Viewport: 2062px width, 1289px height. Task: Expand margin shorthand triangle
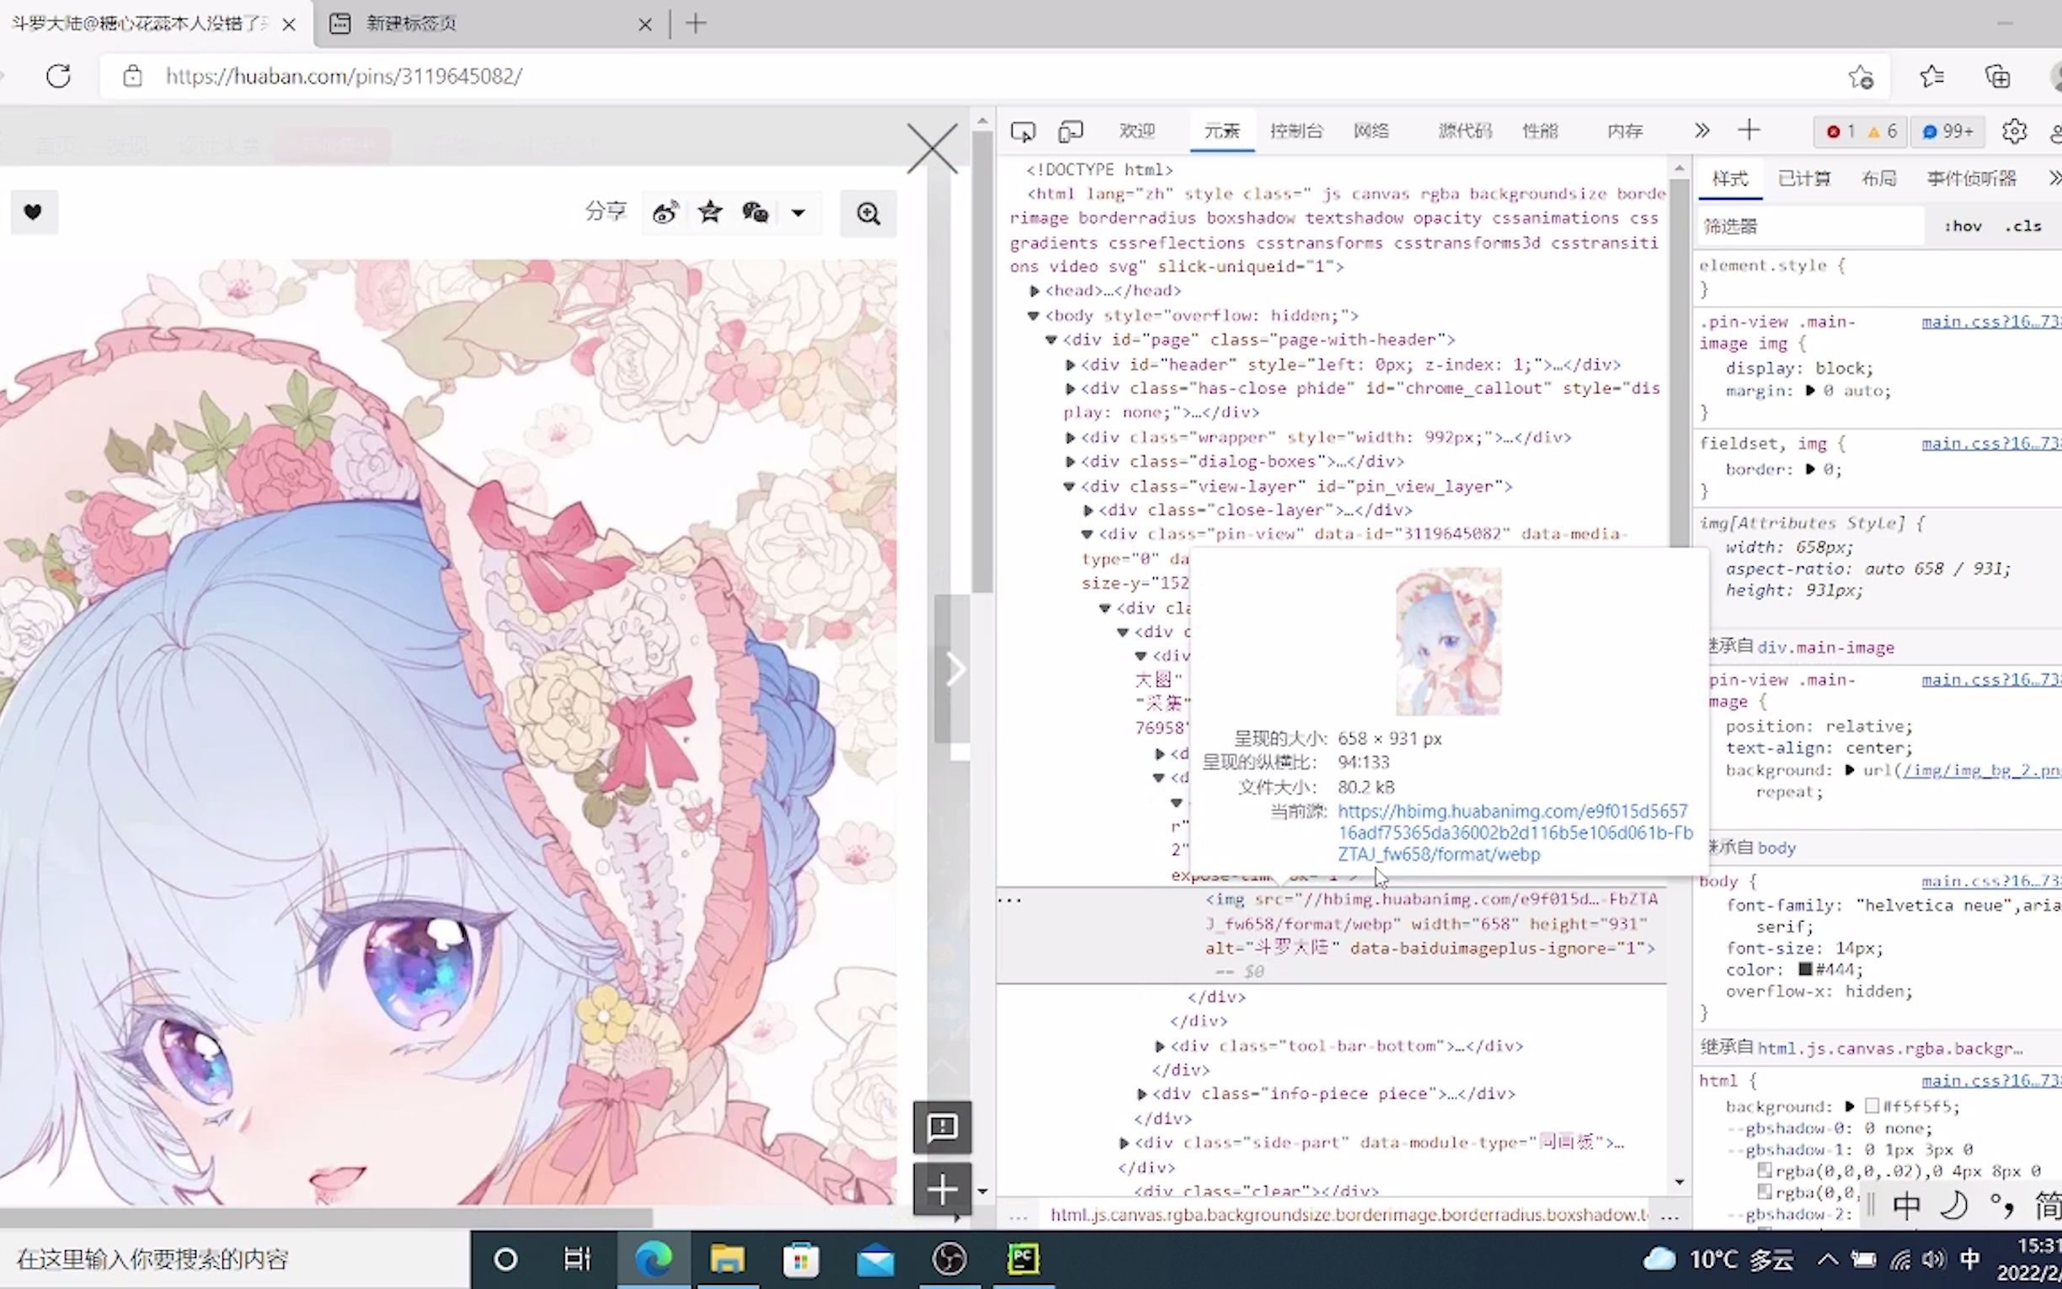(x=1811, y=390)
